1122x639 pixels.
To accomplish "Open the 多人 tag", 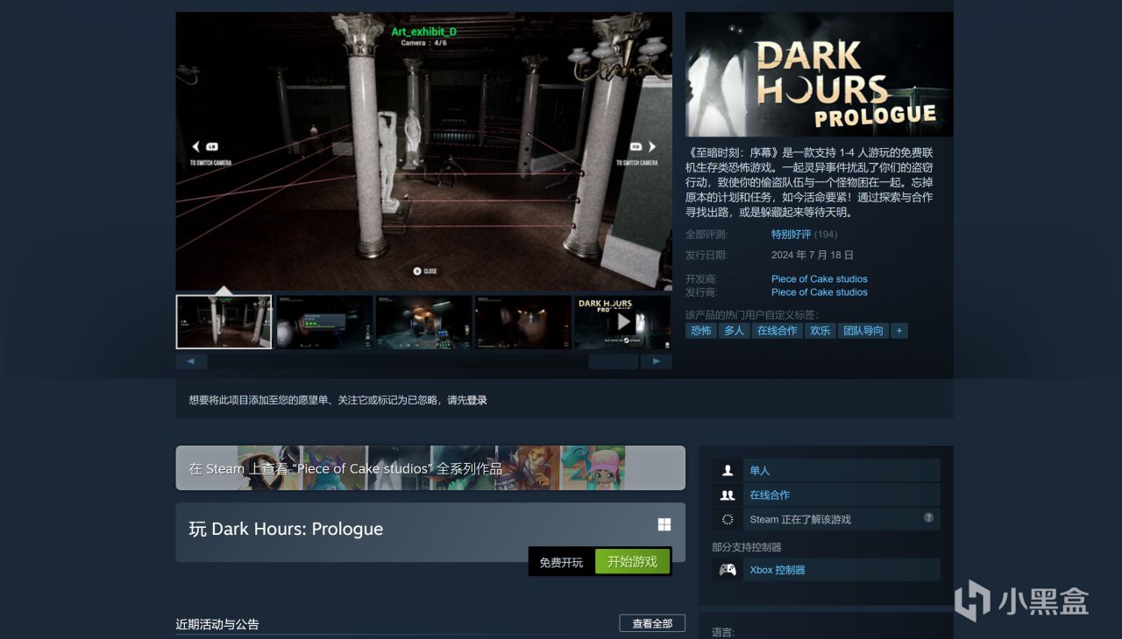I will coord(734,331).
